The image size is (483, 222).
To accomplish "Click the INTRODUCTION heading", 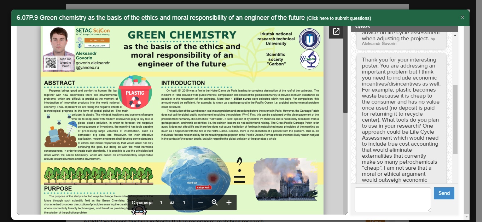I will 183,83.
